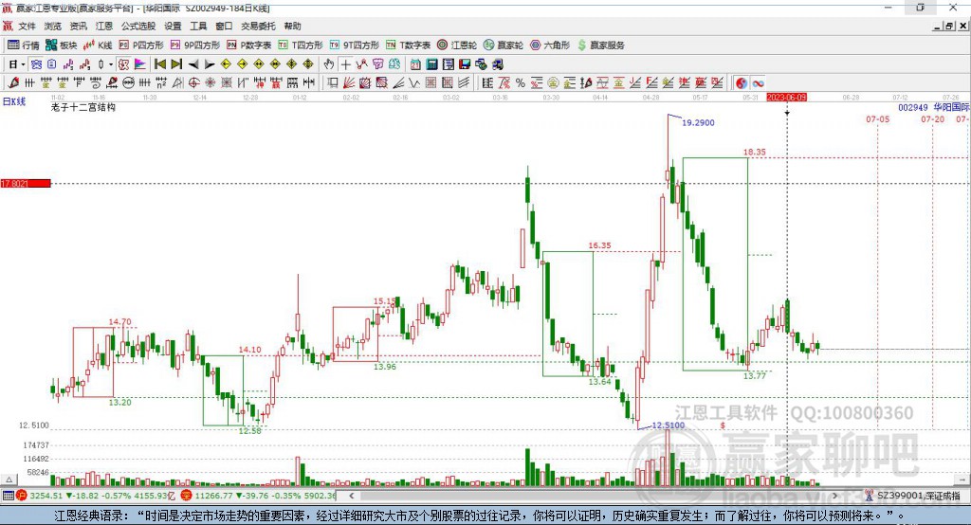Select the zigzag wave line tool

[x=414, y=83]
